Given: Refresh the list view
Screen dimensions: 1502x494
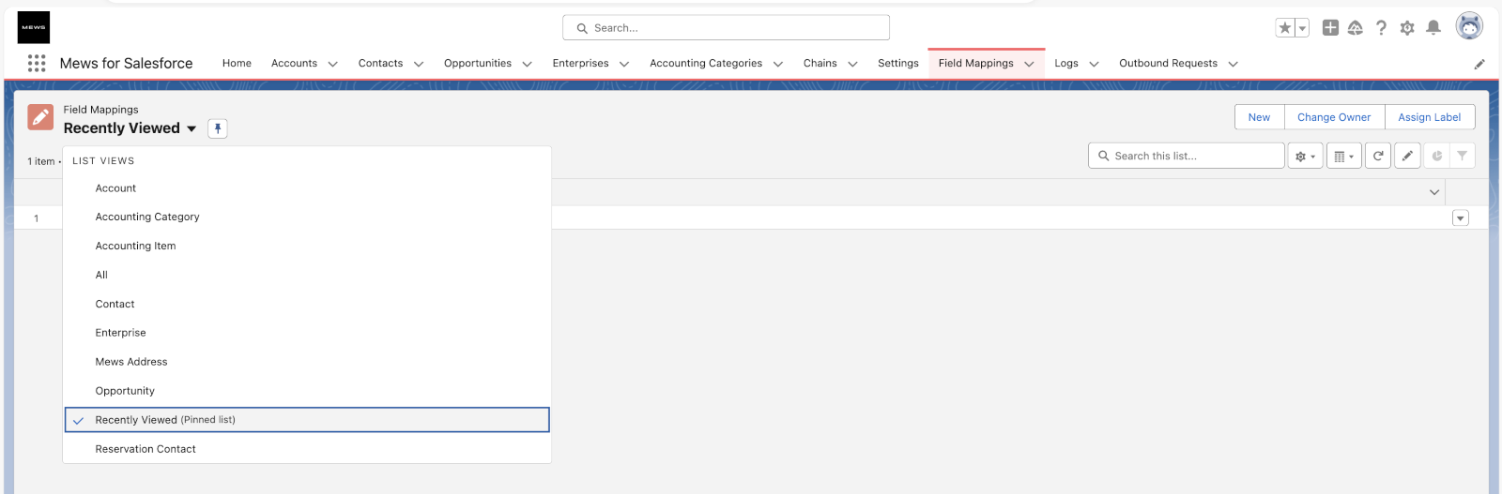Looking at the screenshot, I should 1378,156.
